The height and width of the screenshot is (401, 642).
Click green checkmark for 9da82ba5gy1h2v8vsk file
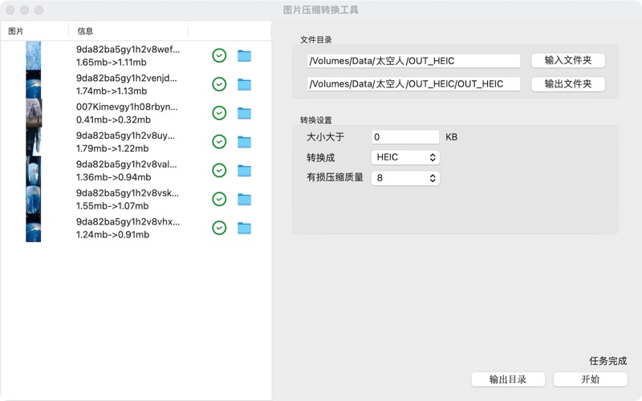(x=219, y=199)
